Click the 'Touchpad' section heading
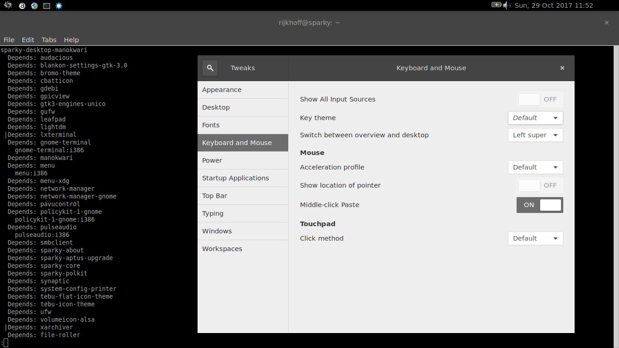Viewport: 619px width, 348px height. 318,224
